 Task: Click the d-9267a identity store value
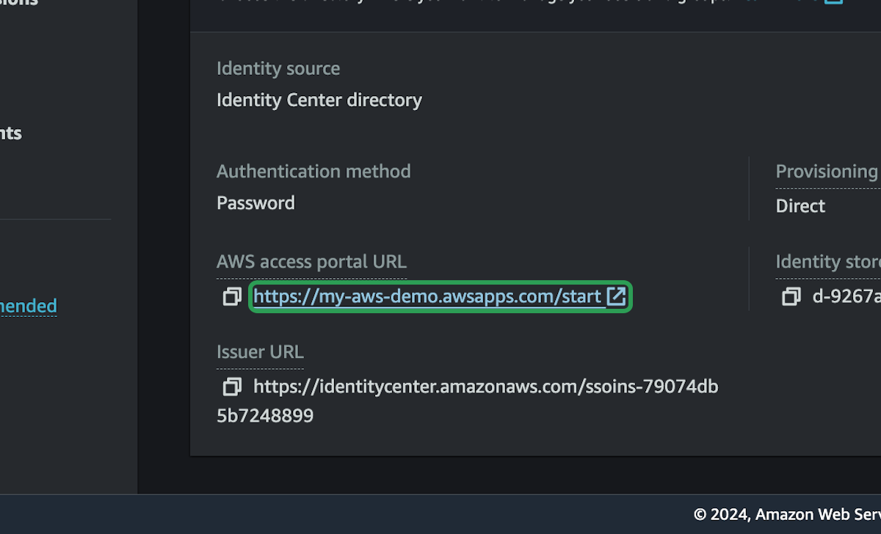(x=846, y=296)
